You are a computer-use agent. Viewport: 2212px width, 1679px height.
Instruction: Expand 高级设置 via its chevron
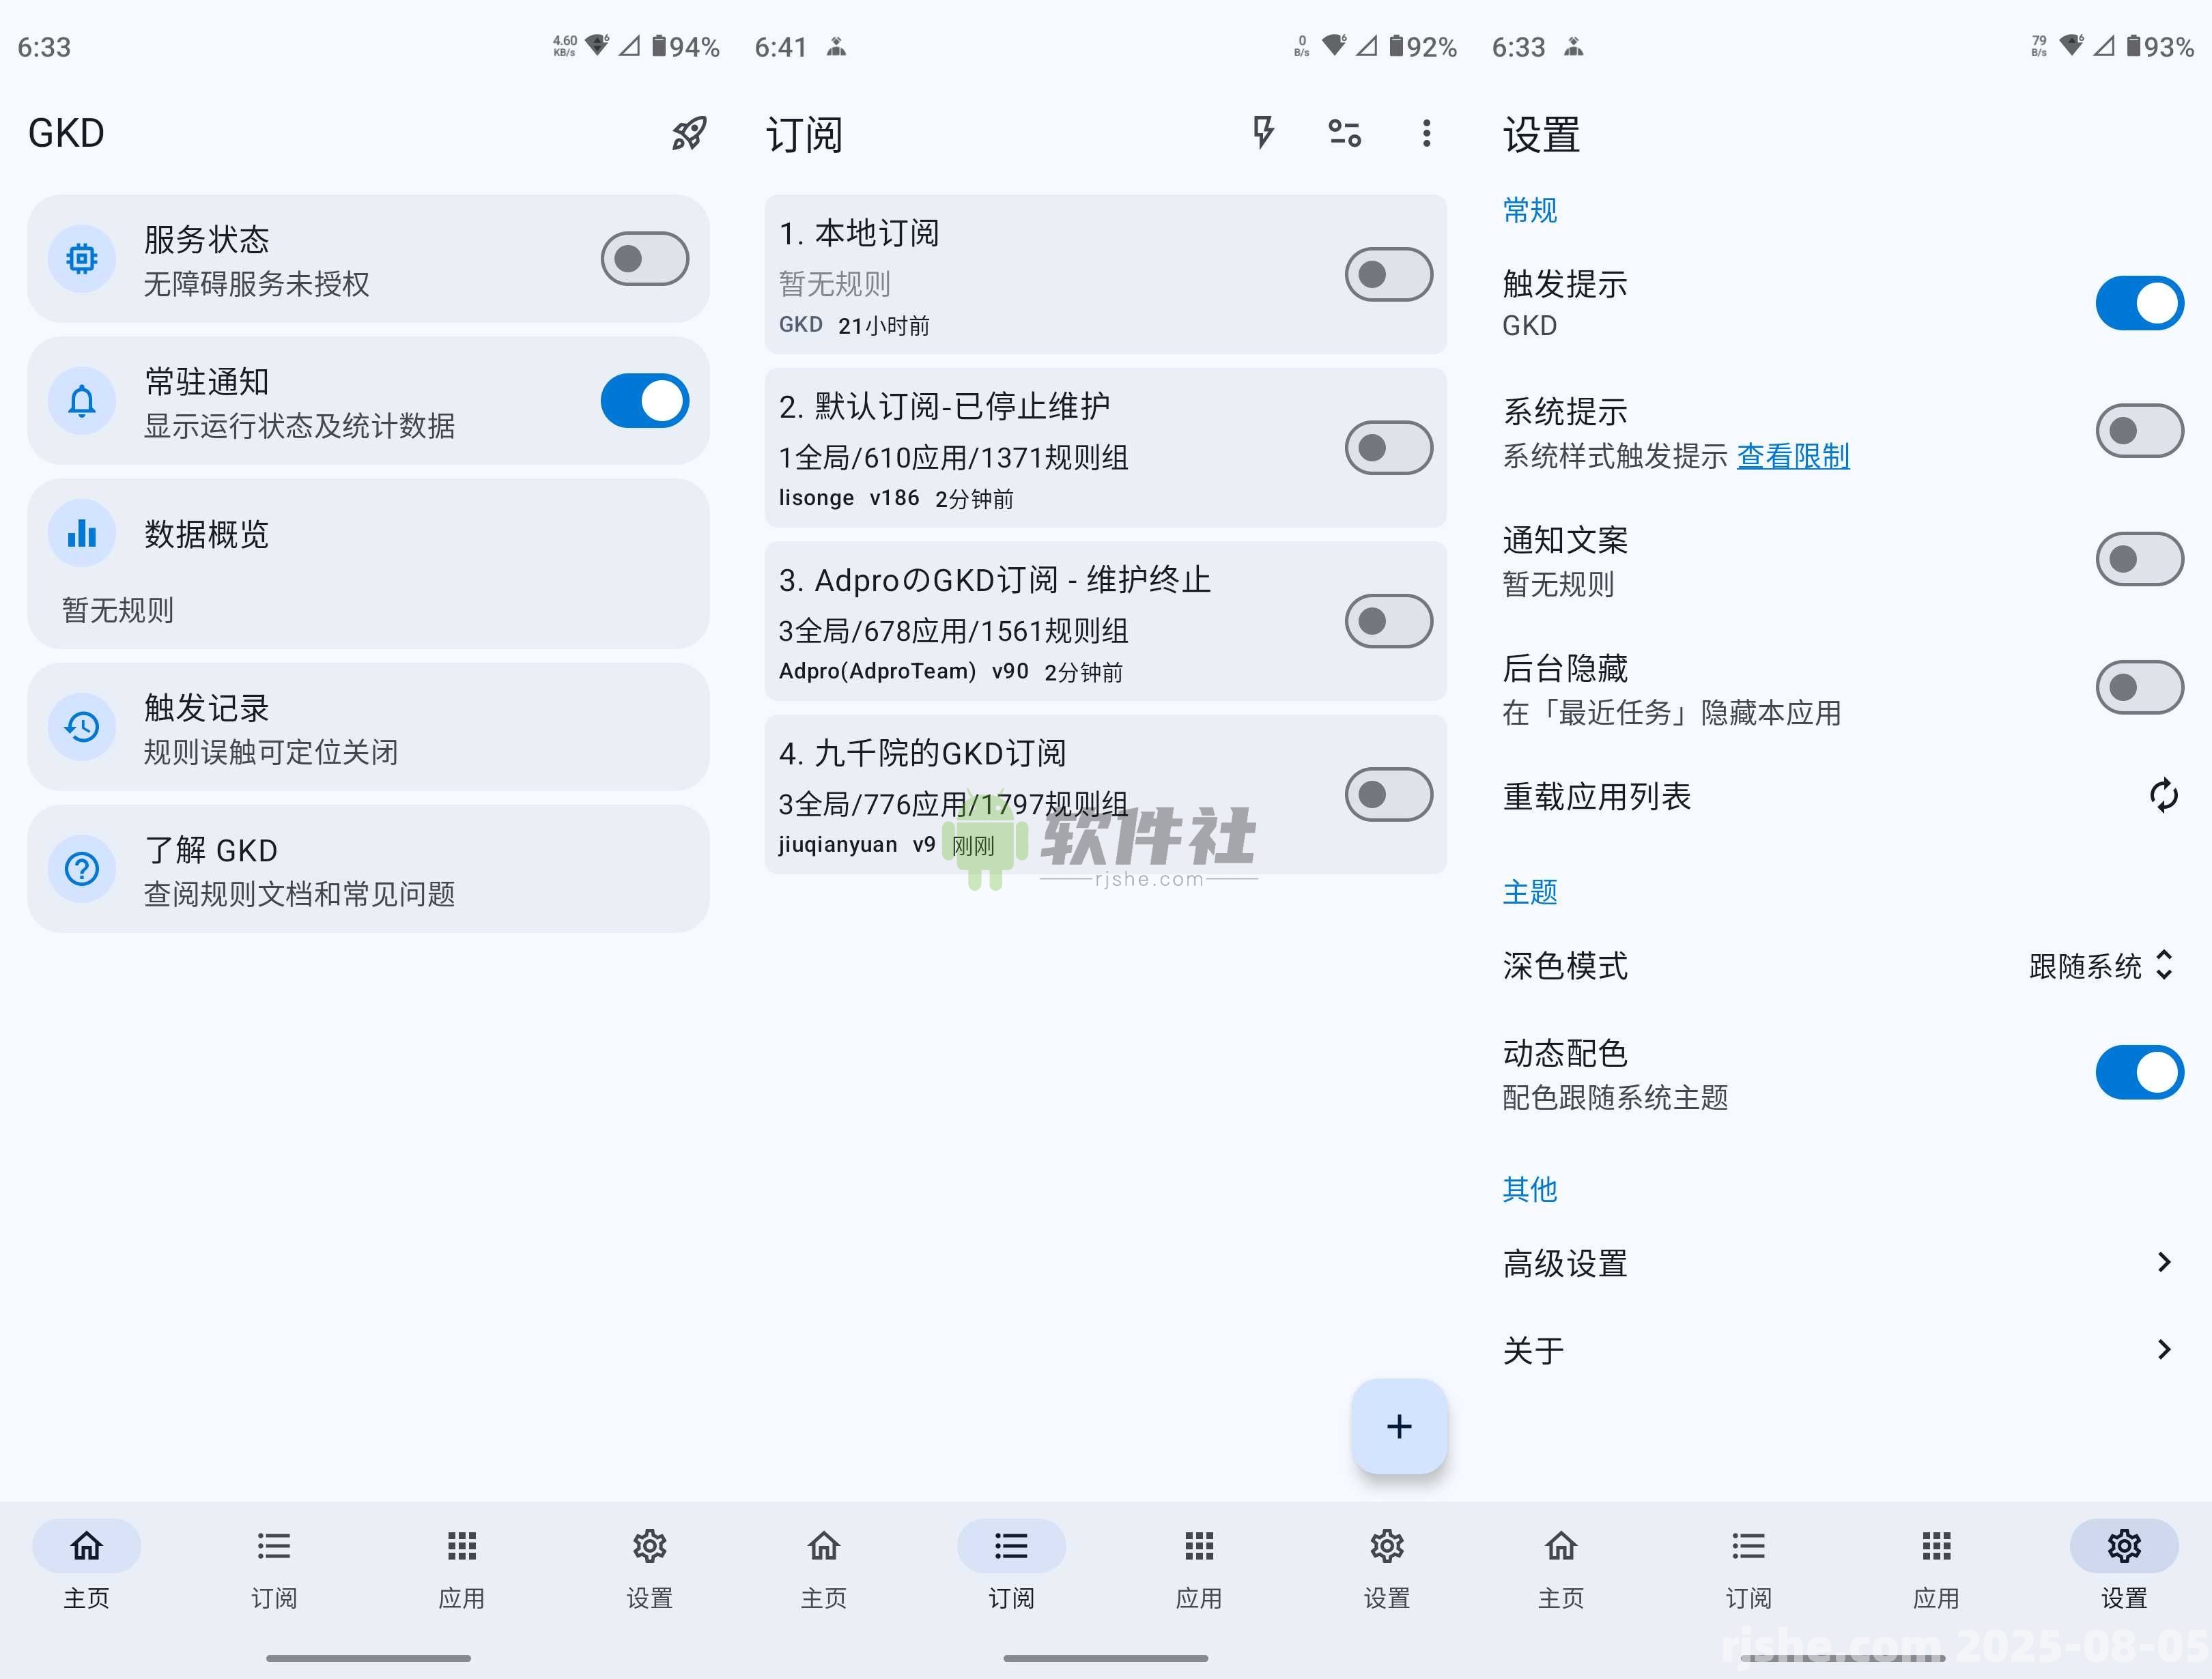[x=2164, y=1262]
